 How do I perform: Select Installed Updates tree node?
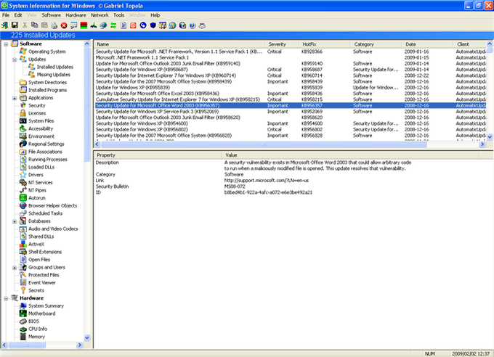pyautogui.click(x=54, y=67)
